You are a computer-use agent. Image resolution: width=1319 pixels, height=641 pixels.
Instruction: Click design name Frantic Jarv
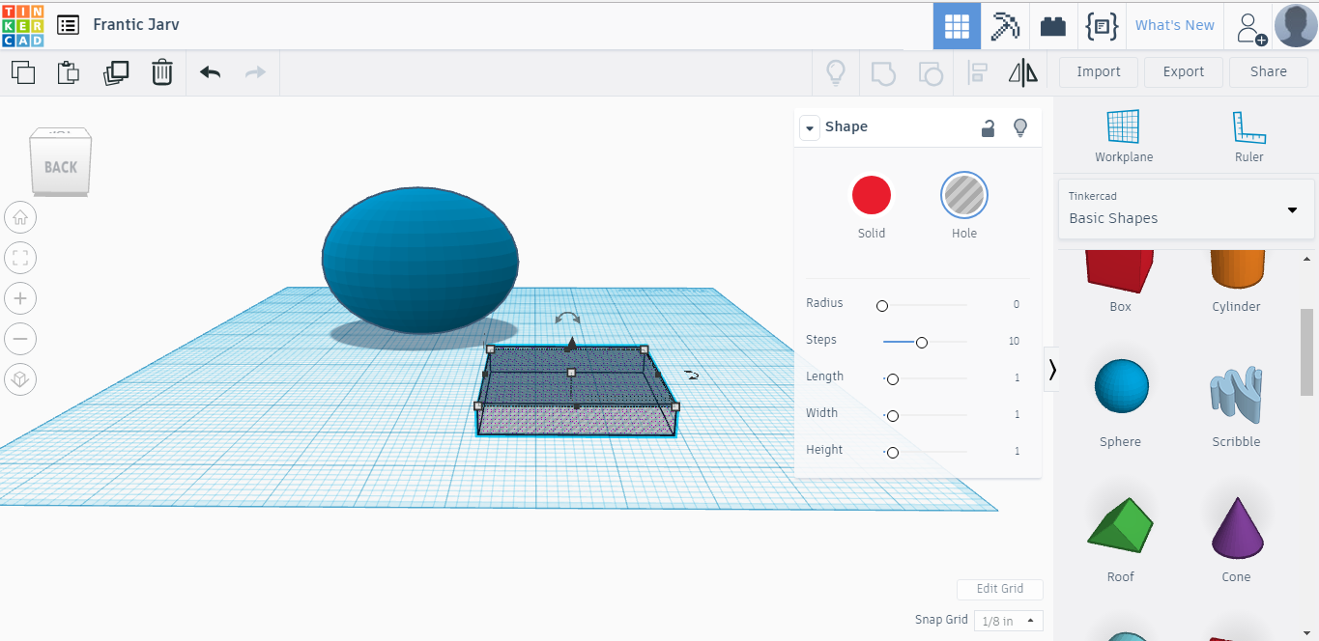point(136,25)
